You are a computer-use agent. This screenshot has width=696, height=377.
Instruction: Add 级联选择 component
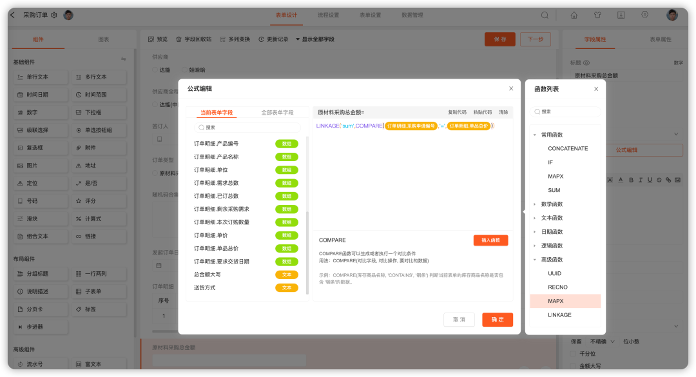click(x=41, y=130)
